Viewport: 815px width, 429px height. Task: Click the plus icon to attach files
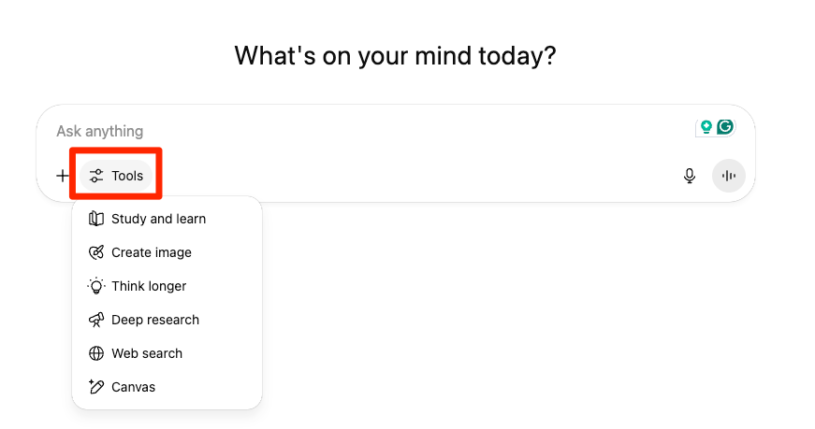pyautogui.click(x=63, y=176)
